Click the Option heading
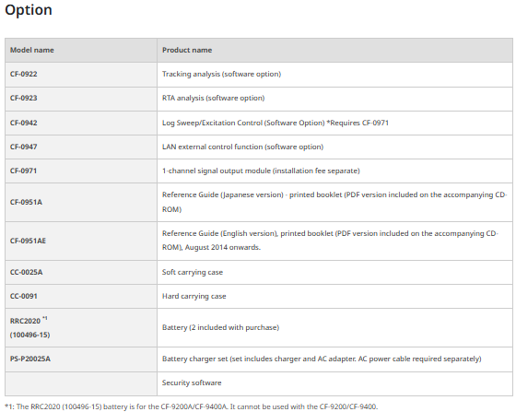516x412 pixels. pyautogui.click(x=29, y=10)
